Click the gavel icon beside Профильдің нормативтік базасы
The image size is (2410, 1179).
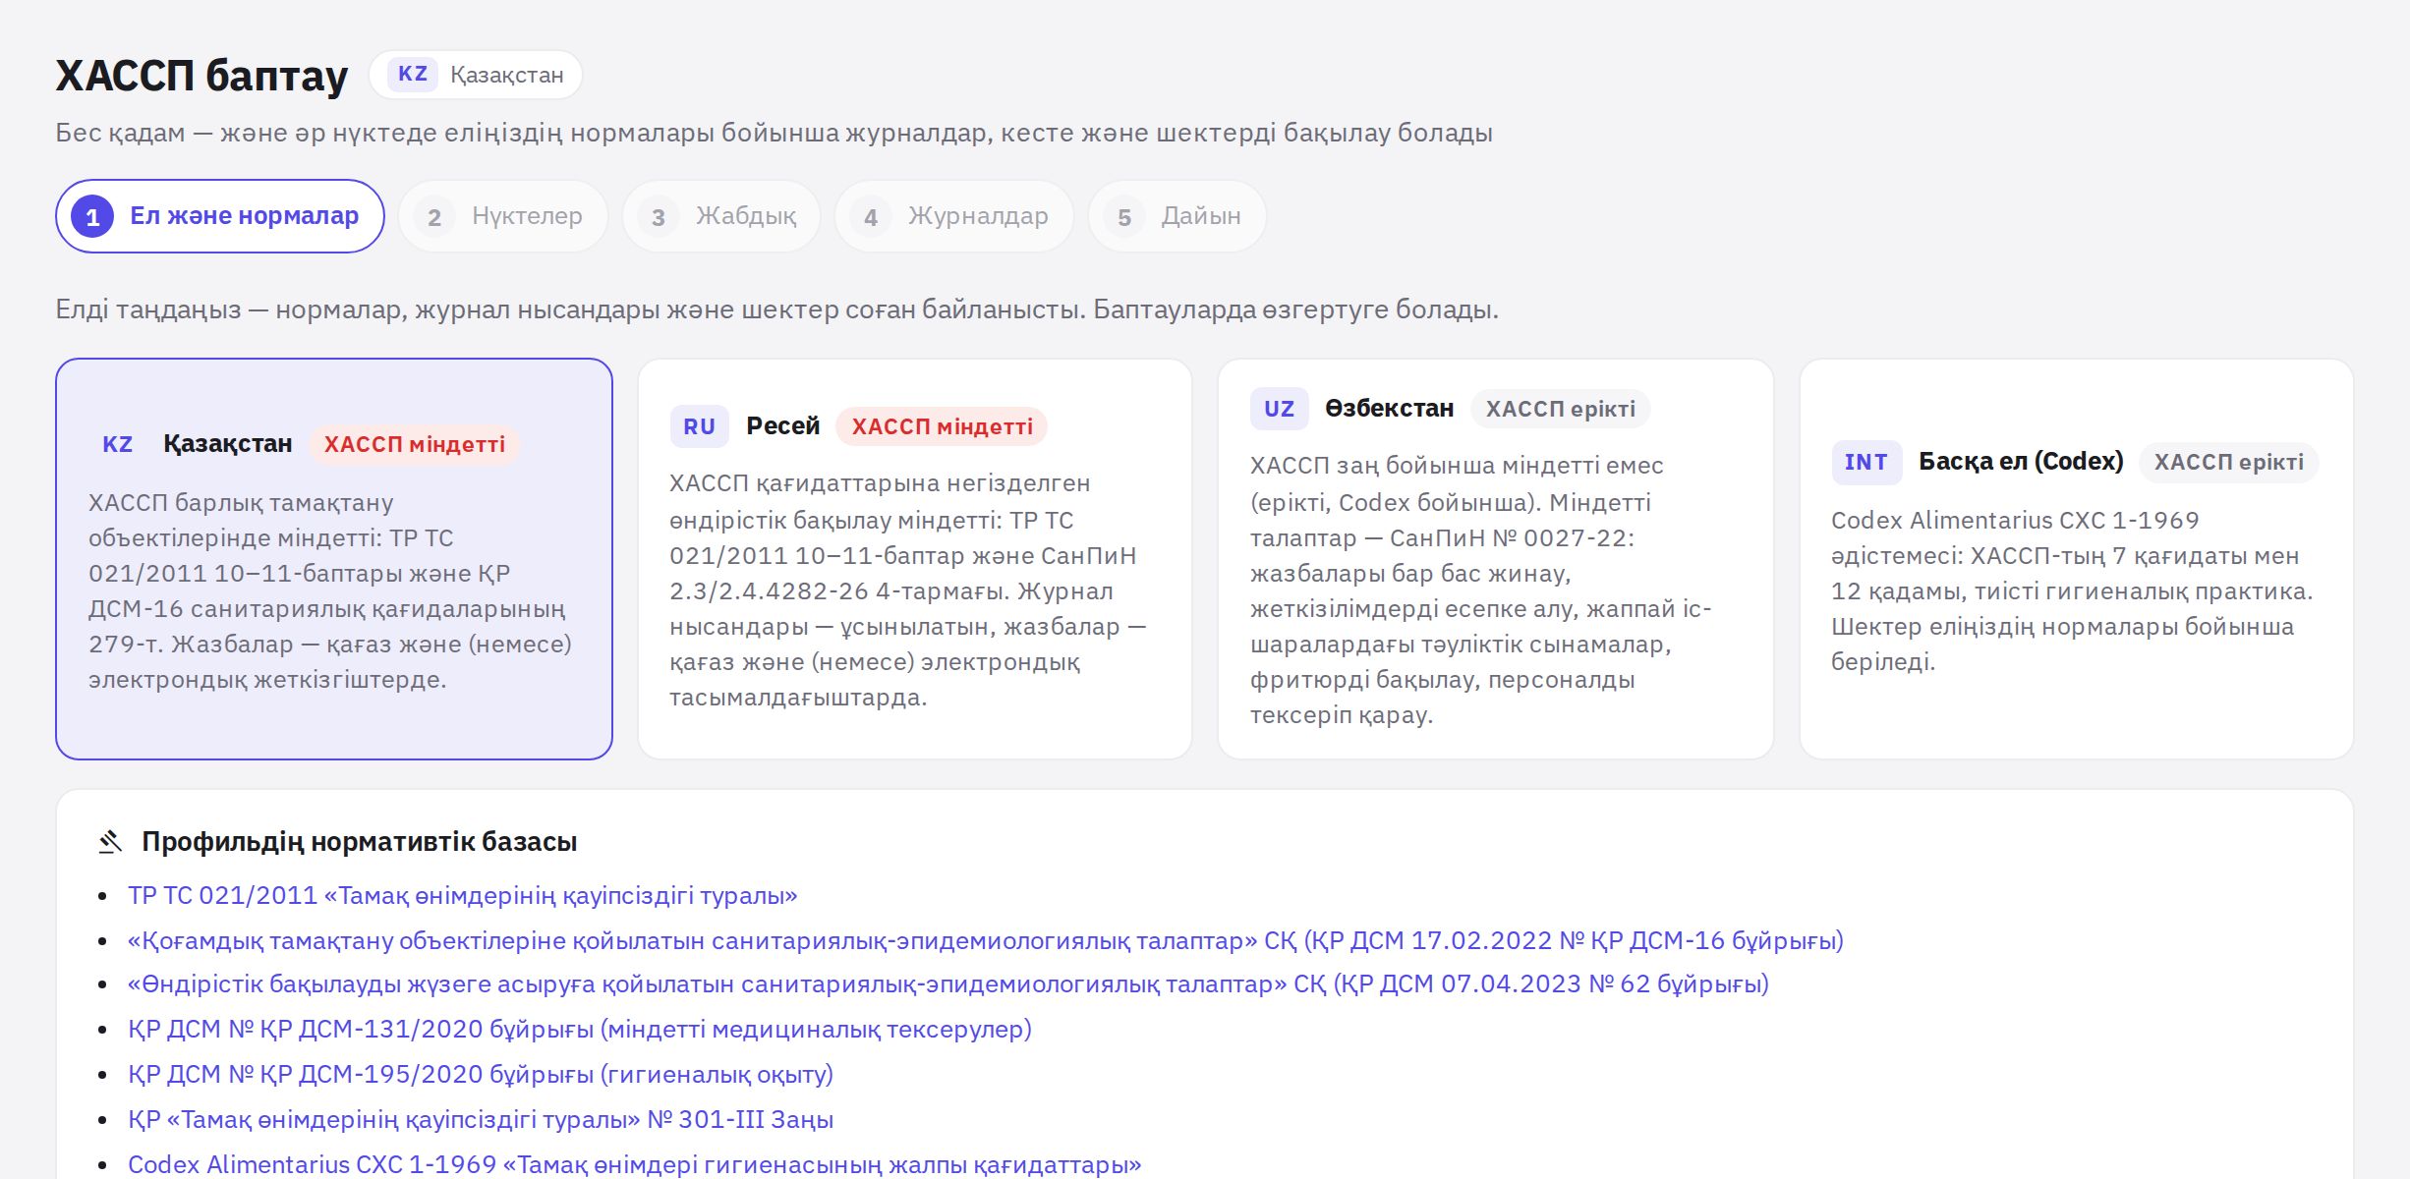[110, 842]
